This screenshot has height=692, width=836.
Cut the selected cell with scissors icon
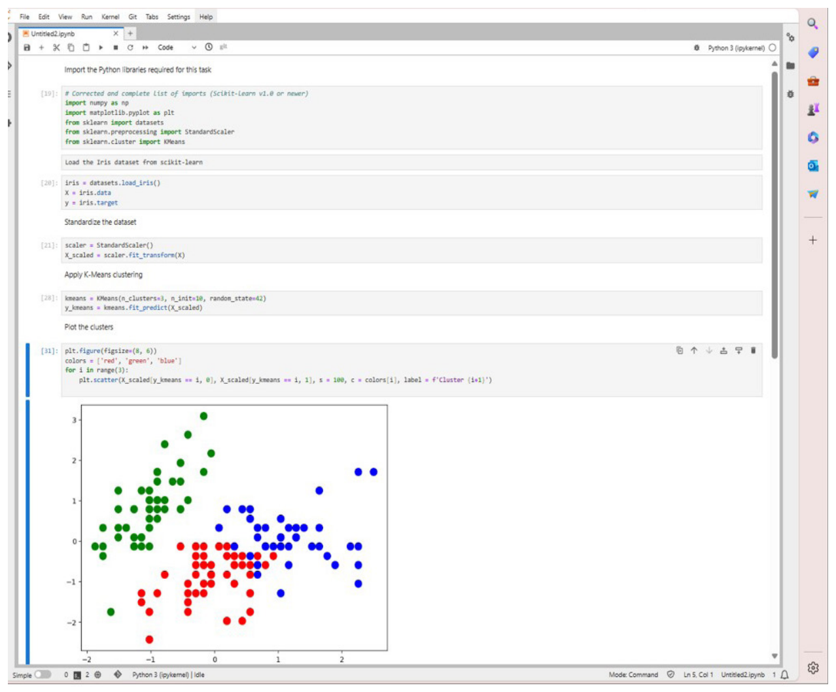56,48
